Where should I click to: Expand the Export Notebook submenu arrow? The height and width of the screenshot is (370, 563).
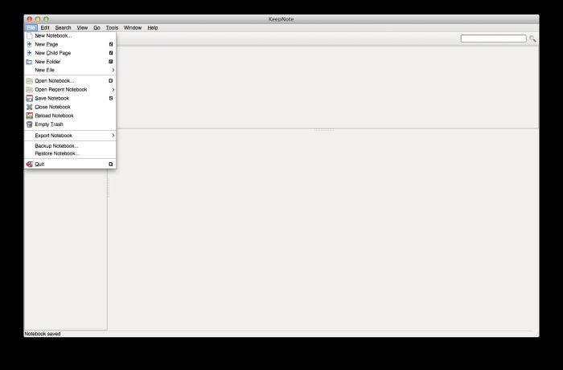pos(113,136)
